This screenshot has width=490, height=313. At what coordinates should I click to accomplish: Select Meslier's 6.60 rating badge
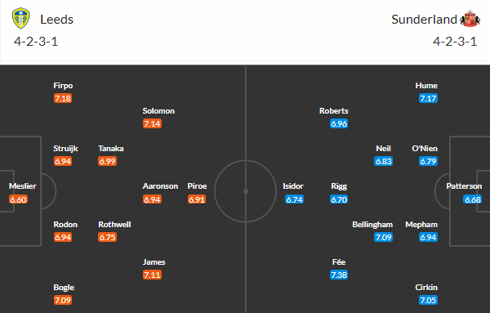(18, 199)
